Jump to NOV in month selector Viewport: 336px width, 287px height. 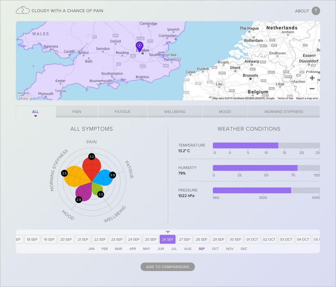pyautogui.click(x=230, y=249)
